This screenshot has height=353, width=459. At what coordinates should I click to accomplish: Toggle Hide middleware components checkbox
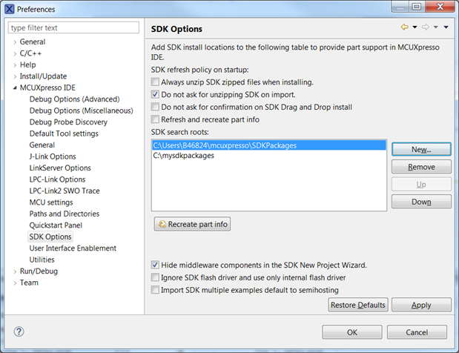(x=155, y=265)
